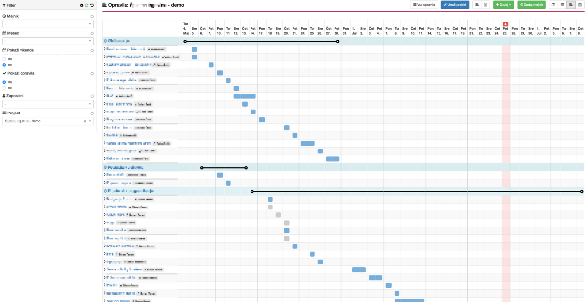
Task: Click the document export icon button
Action: (485, 5)
